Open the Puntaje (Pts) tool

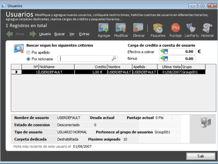coord(175,28)
